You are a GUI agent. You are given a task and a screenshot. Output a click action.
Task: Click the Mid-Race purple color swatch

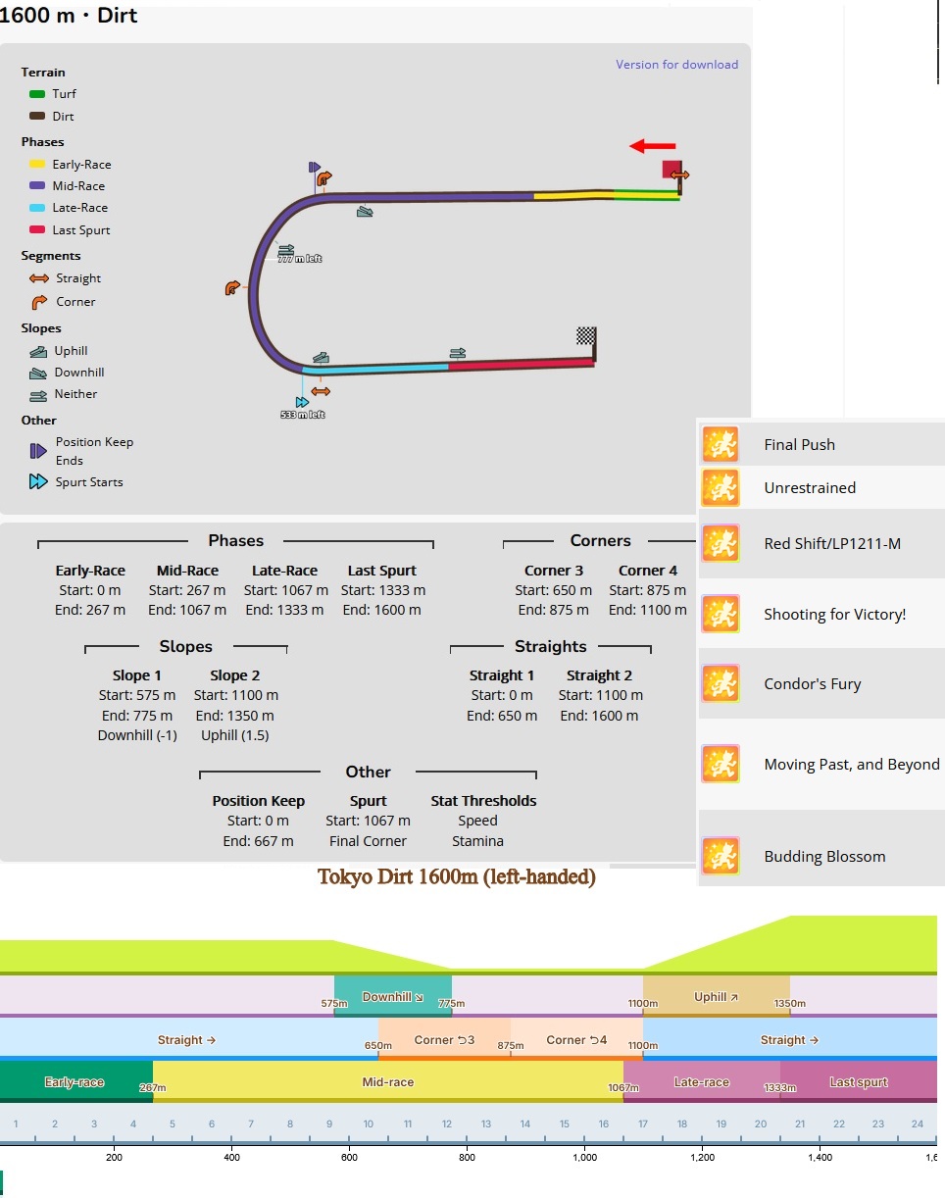(37, 186)
